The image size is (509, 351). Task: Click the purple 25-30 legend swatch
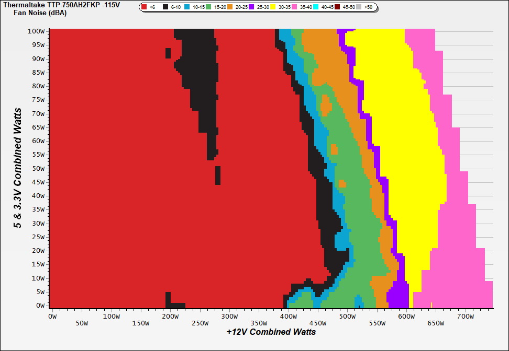point(251,7)
